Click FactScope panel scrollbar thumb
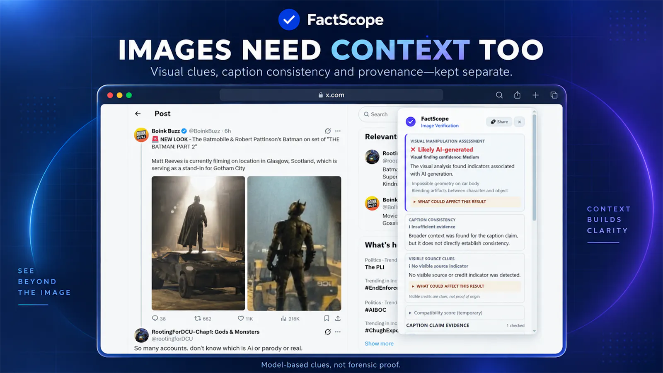Viewport: 663px width, 373px height. point(535,167)
